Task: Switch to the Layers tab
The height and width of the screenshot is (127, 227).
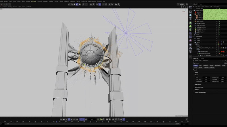Action: tap(202, 59)
